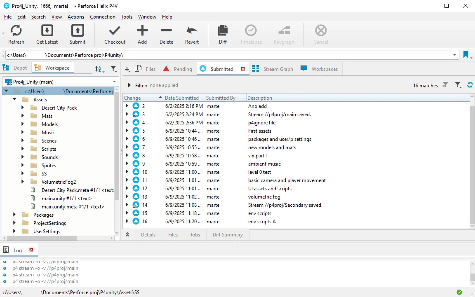Click the Revgraph toolbar icon
Viewport: 475px width, 297px height.
coord(284,30)
